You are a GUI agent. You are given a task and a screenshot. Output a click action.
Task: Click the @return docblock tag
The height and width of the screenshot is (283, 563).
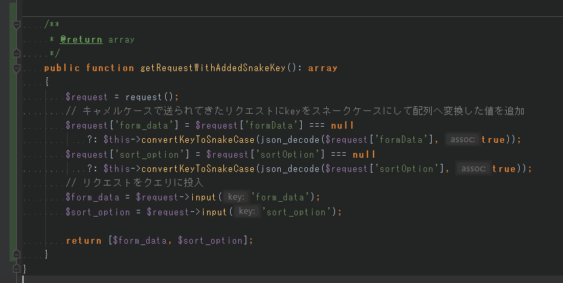pyautogui.click(x=81, y=40)
